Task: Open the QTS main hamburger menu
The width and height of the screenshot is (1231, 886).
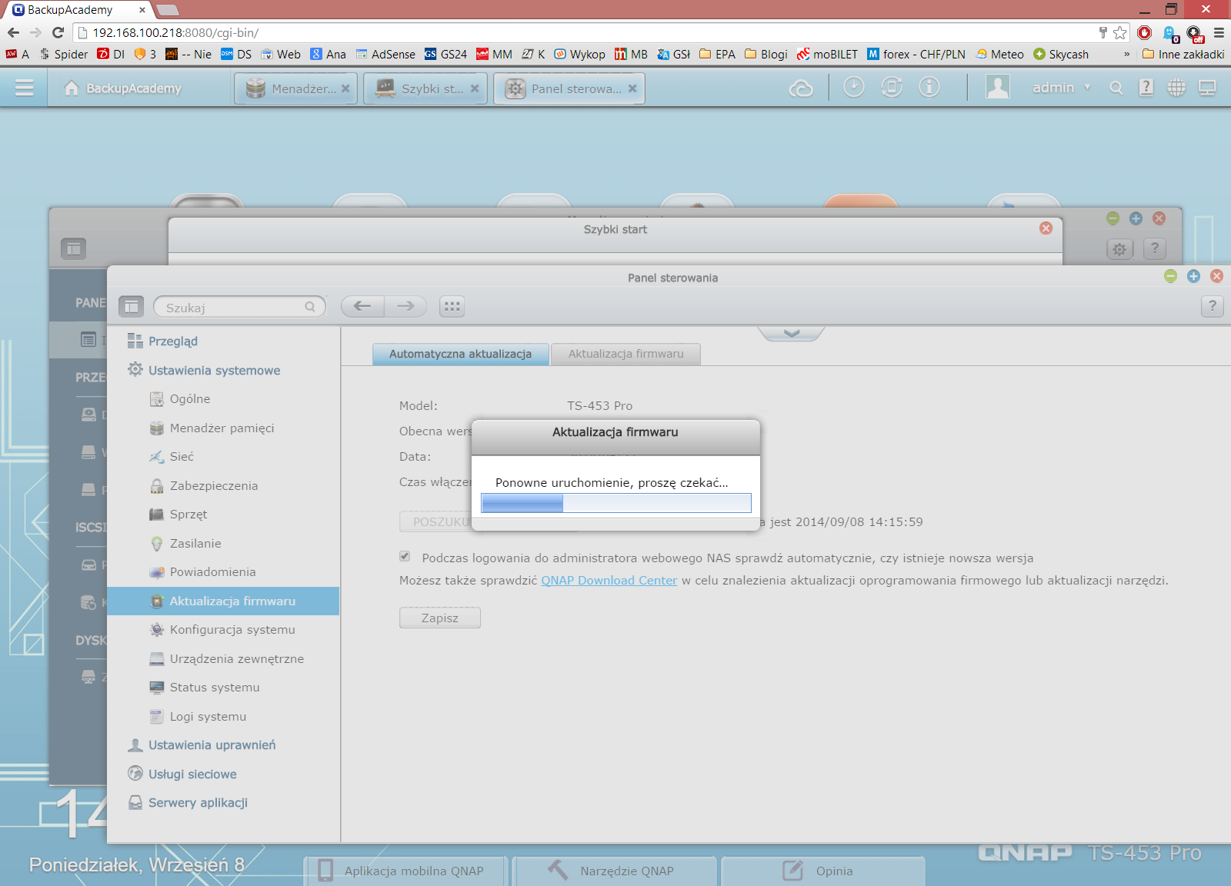Action: point(25,88)
